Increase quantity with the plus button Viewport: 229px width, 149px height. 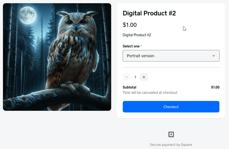pyautogui.click(x=144, y=77)
